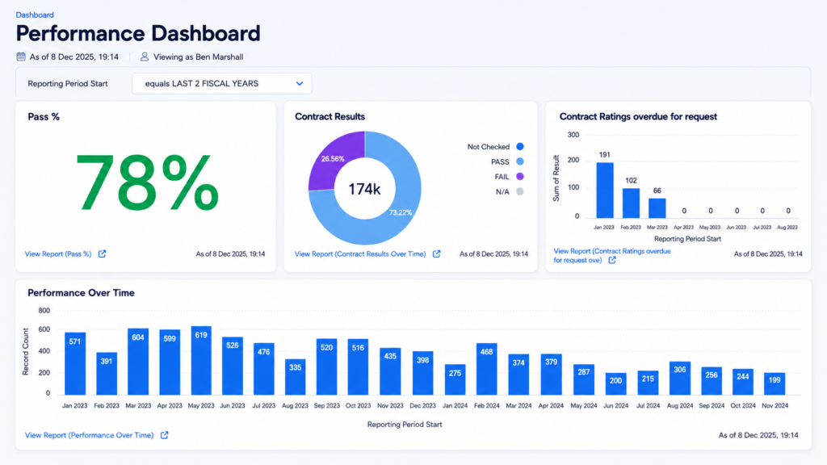Click the Viewing as Ben Marshall text

[x=199, y=57]
